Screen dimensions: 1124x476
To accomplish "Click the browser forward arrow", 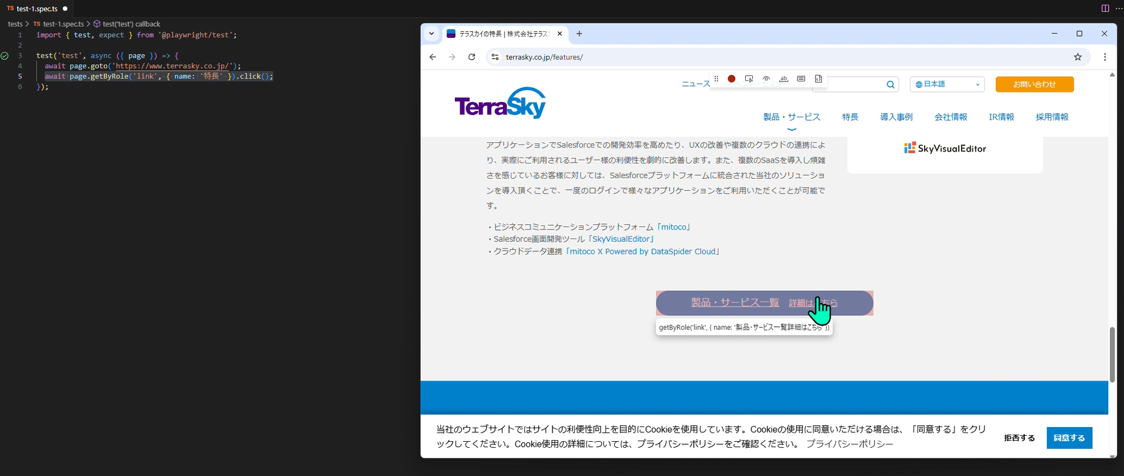I will tap(452, 57).
